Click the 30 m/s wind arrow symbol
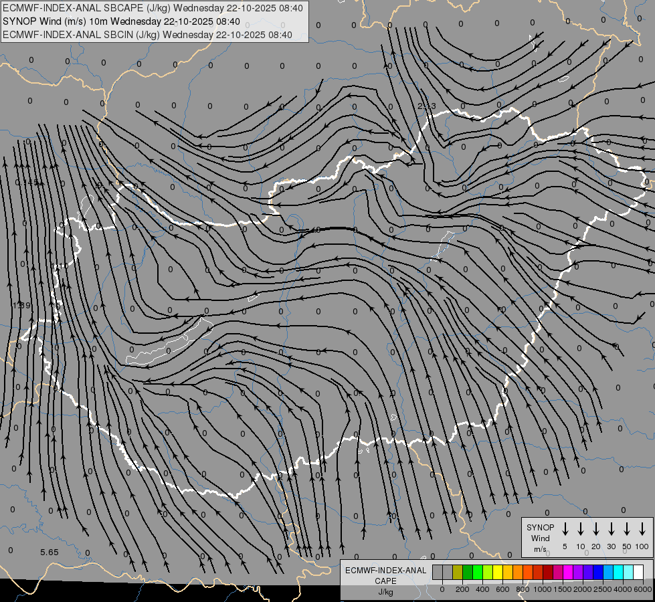655x602 pixels. [611, 529]
